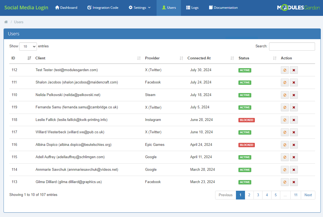Delete the Nelida Pelkowski row
323x217 pixels.
pos(294,95)
